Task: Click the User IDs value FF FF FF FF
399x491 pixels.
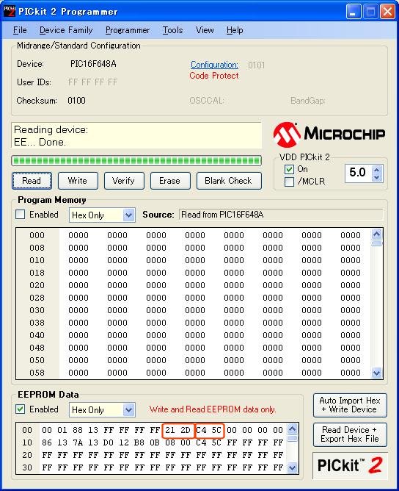Action: click(93, 82)
